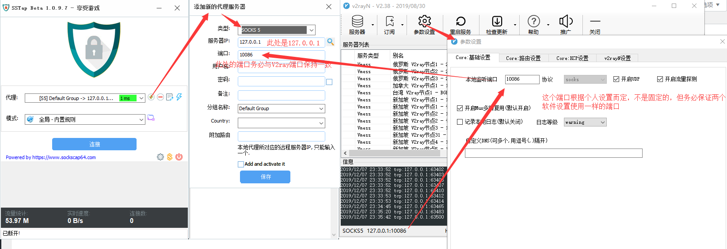Click the lightning speed-test icon in SSTap

[x=179, y=97]
